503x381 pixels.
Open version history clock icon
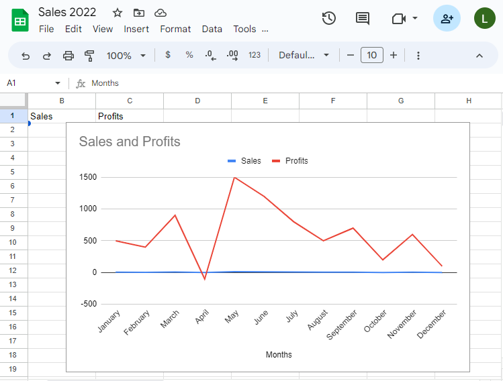tap(328, 18)
